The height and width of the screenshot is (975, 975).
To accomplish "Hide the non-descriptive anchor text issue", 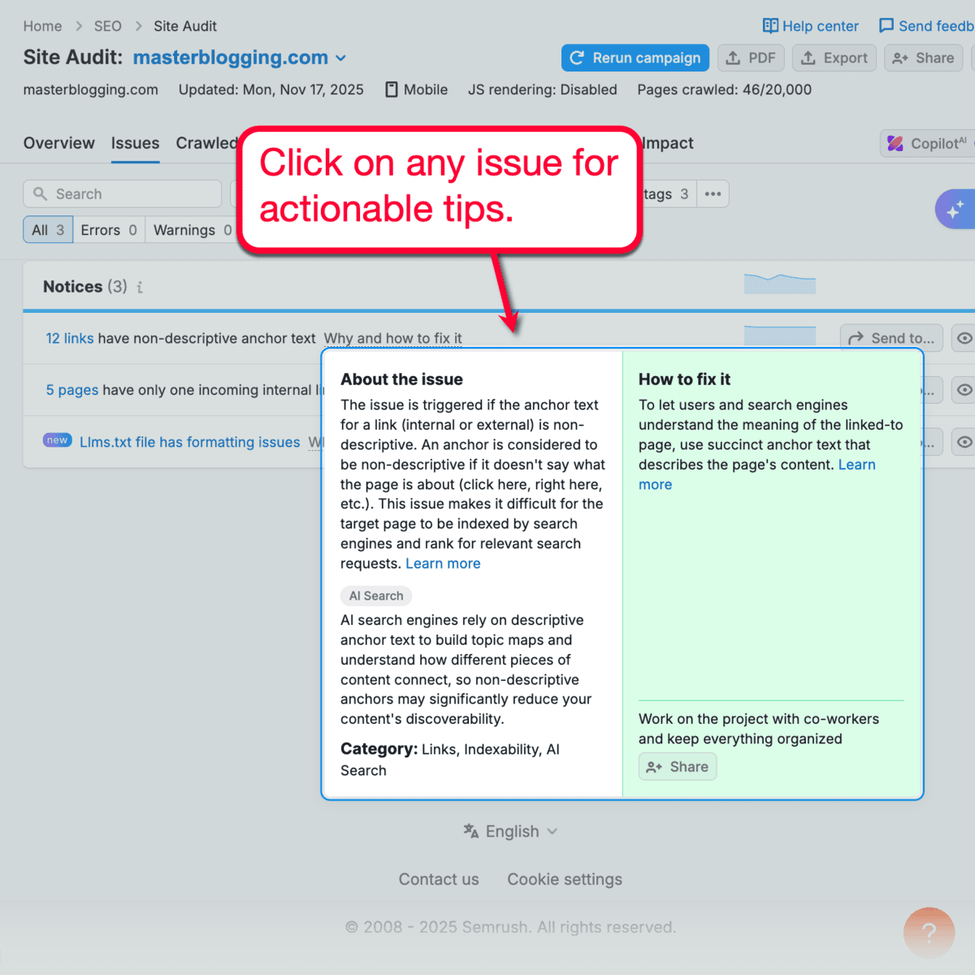I will point(964,338).
